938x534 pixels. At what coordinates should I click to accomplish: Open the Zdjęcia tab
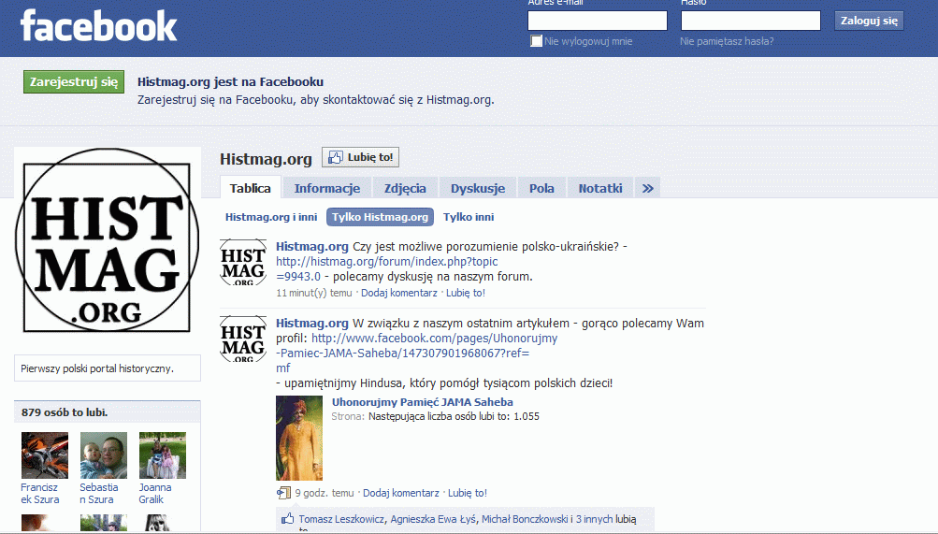[x=405, y=188]
